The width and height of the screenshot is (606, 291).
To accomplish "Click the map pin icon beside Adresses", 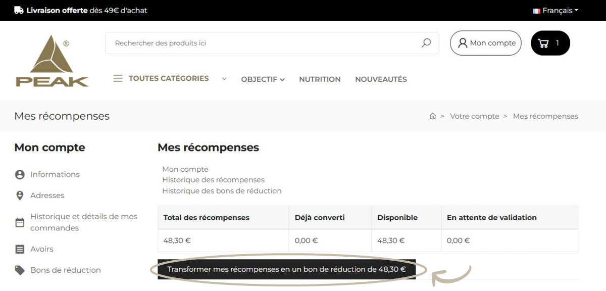I will (x=19, y=196).
